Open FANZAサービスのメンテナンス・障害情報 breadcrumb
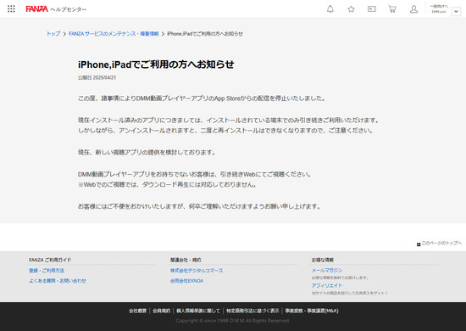This screenshot has height=331, width=466. coord(114,34)
